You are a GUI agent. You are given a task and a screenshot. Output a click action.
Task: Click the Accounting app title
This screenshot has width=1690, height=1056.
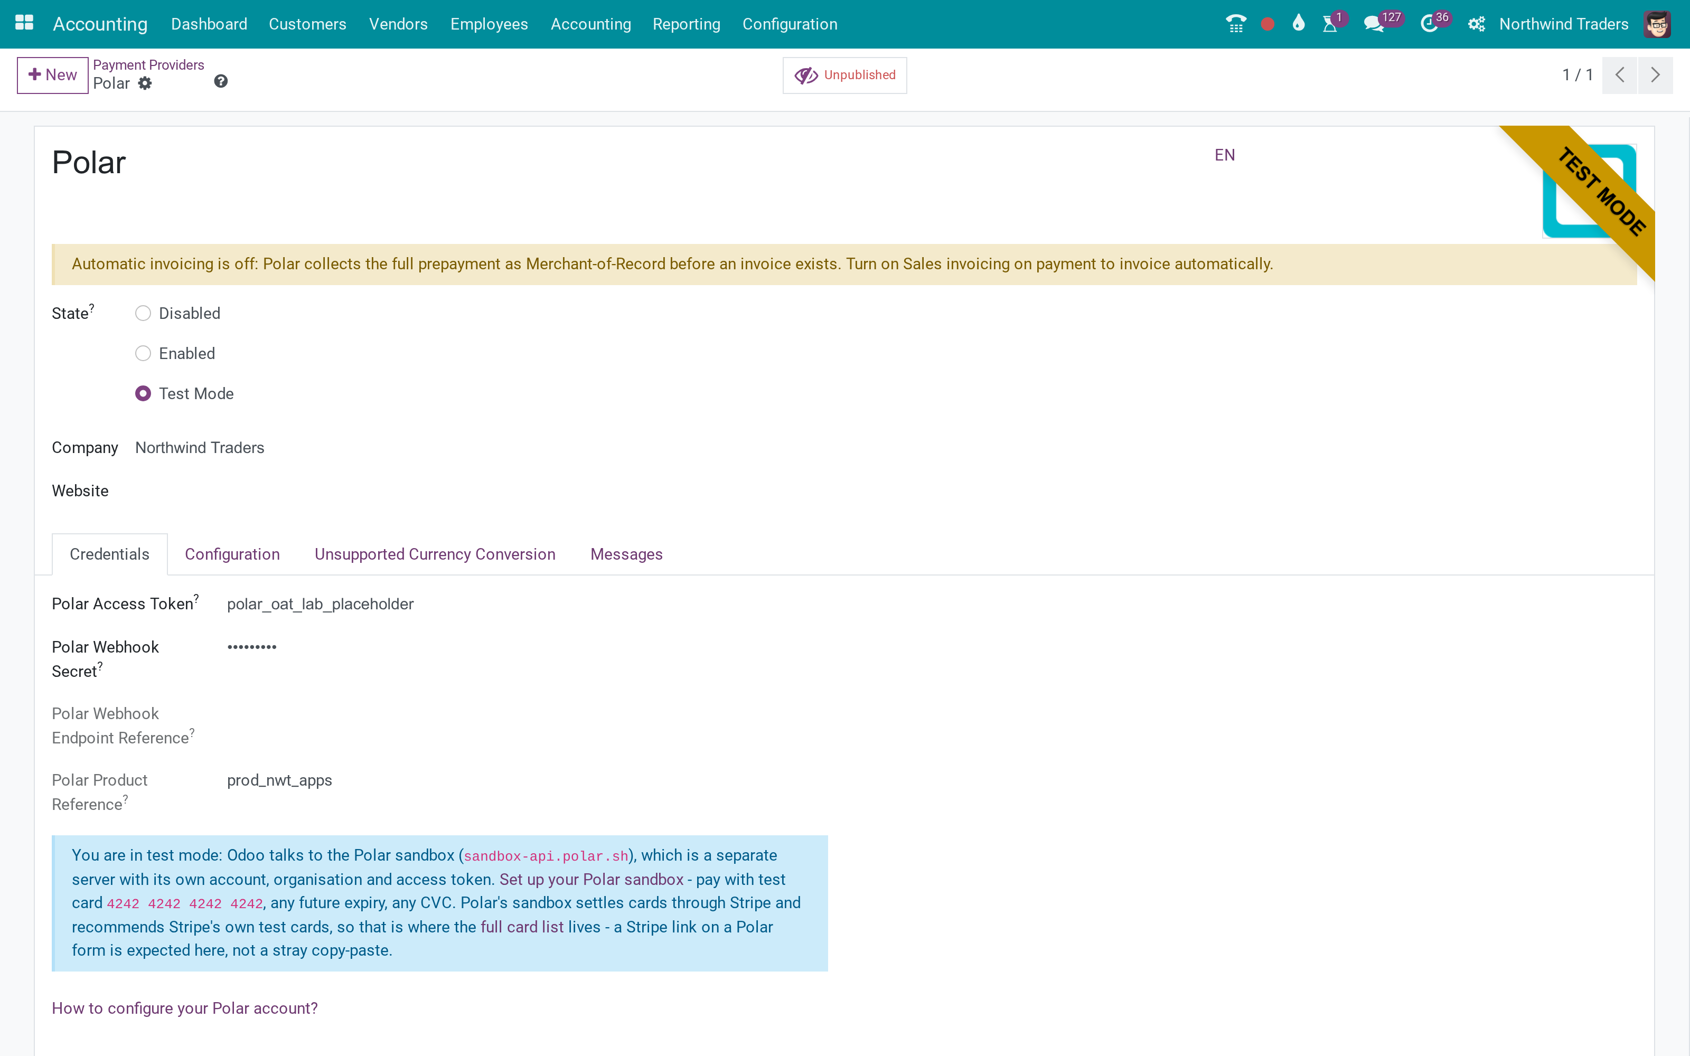point(100,24)
